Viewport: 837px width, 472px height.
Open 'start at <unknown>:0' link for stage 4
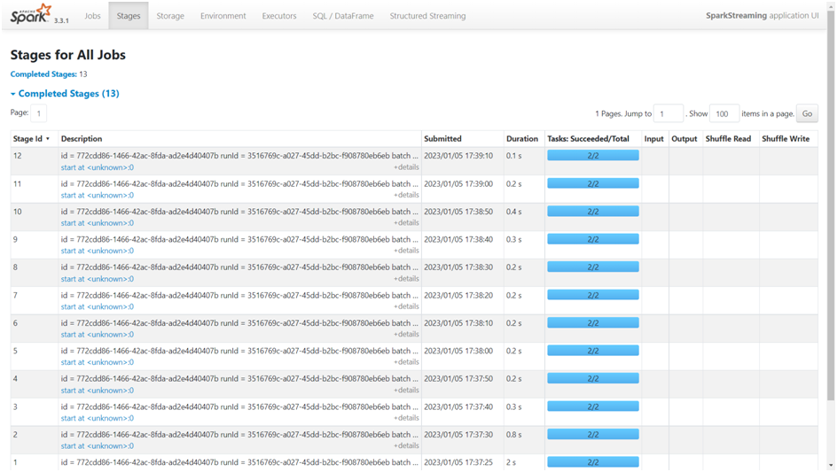click(x=98, y=391)
